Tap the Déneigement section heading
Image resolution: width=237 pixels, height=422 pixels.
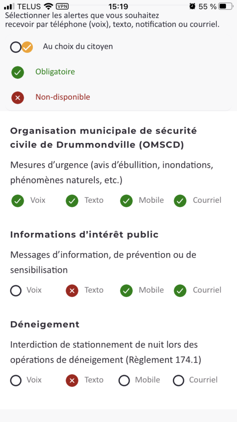(45, 325)
